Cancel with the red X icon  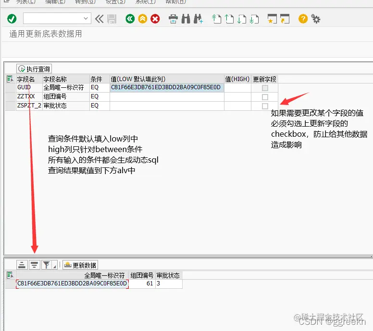155,19
